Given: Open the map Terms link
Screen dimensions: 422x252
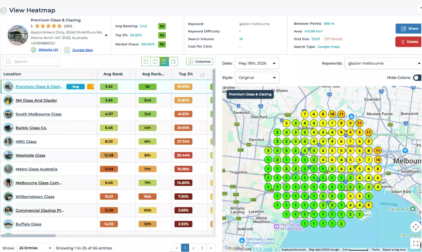Looking at the screenshot, I should 376,250.
